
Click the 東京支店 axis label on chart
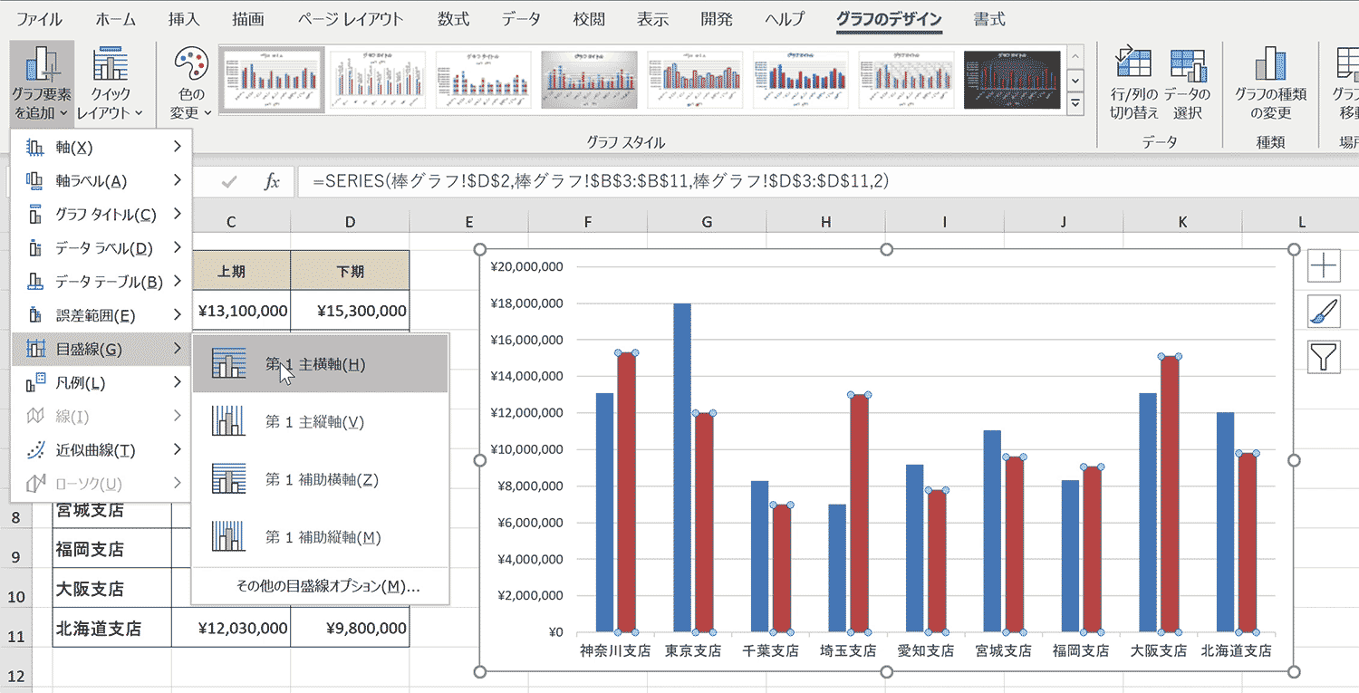[693, 650]
